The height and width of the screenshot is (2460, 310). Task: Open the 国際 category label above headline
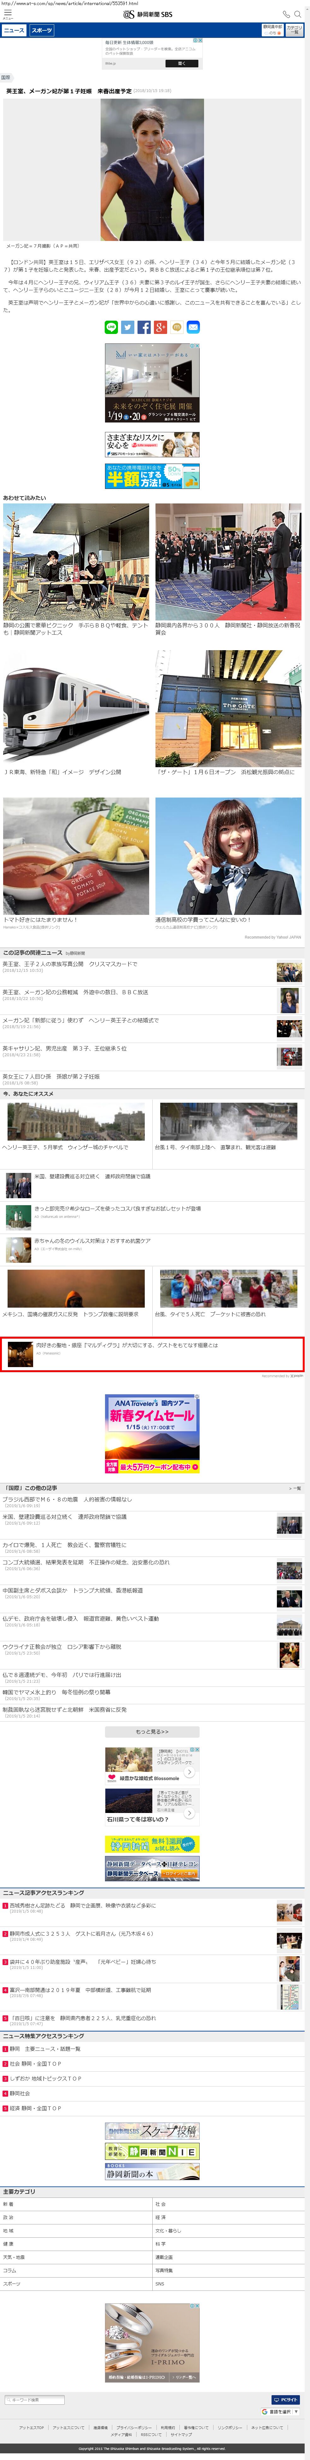(x=6, y=77)
